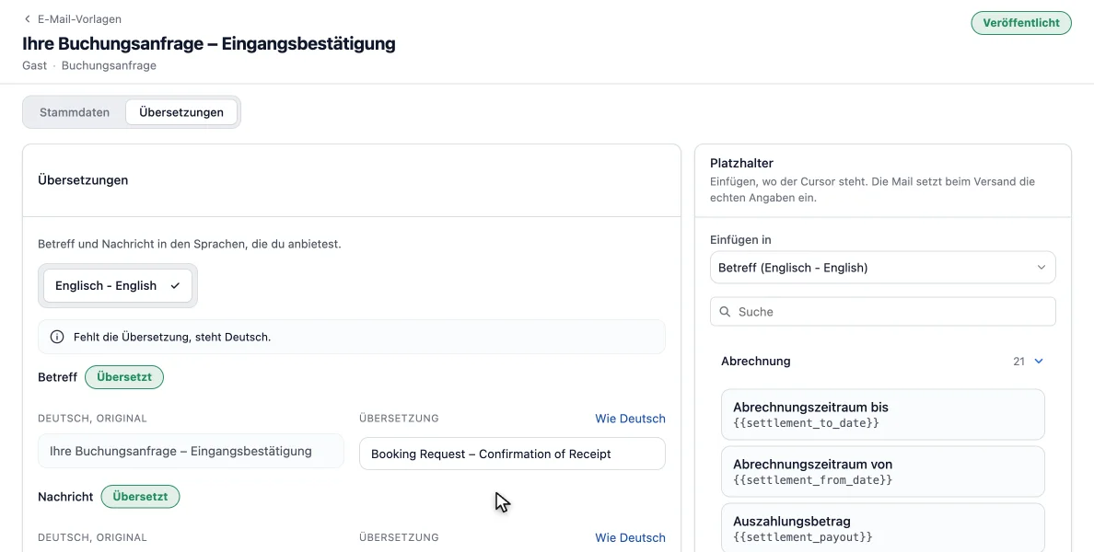Click the Veröffentlicht status badge
Screen dimensions: 1094x552
click(1020, 23)
